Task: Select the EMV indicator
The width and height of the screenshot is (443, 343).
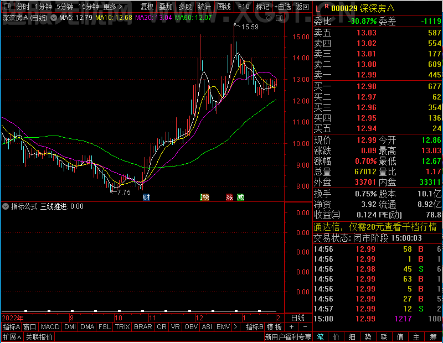Action: (x=223, y=327)
